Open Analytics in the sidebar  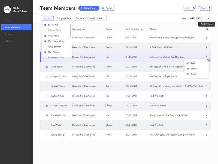(x=9, y=34)
